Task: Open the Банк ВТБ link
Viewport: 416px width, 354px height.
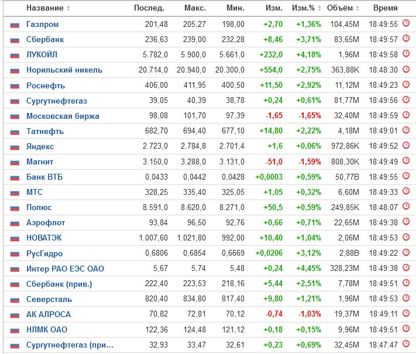Action: point(44,177)
